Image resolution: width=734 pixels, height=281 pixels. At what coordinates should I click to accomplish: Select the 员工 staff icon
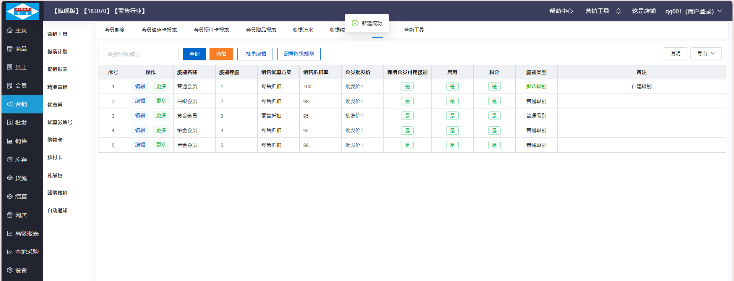(10, 67)
